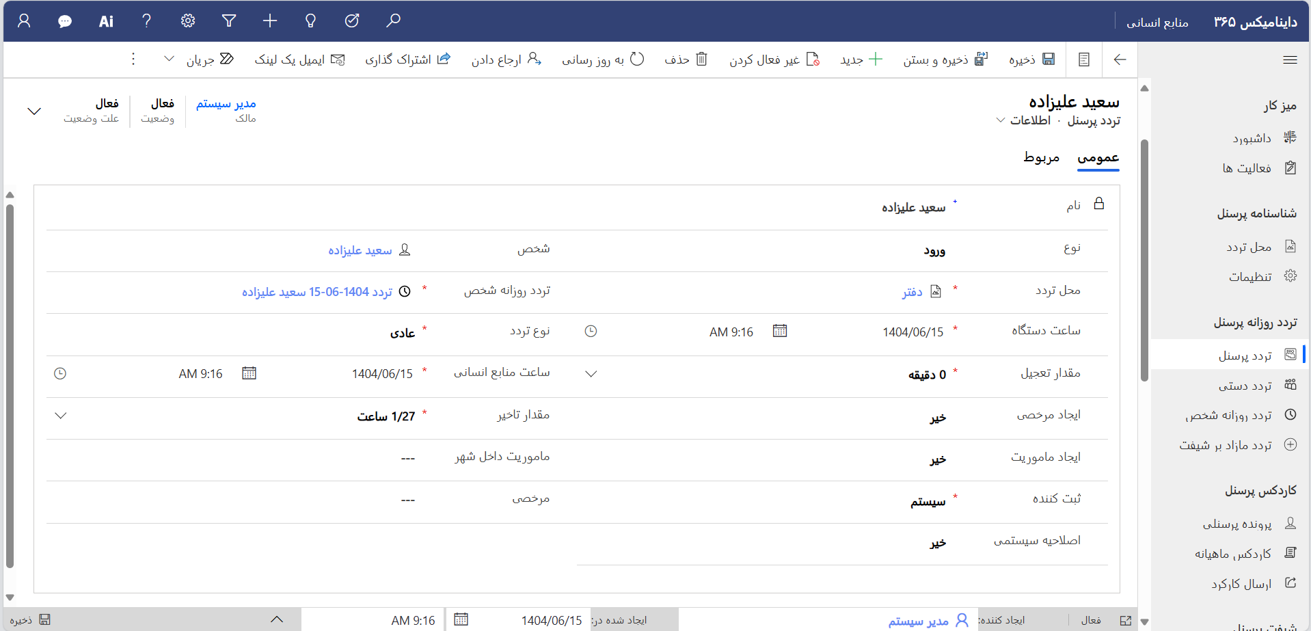This screenshot has height=631, width=1311.
Task: Click the chat bubble icon in header
Action: coord(65,21)
